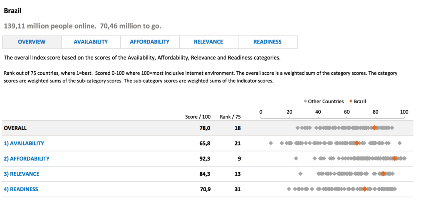Open the Availability tab
The image size is (426, 207).
click(91, 42)
